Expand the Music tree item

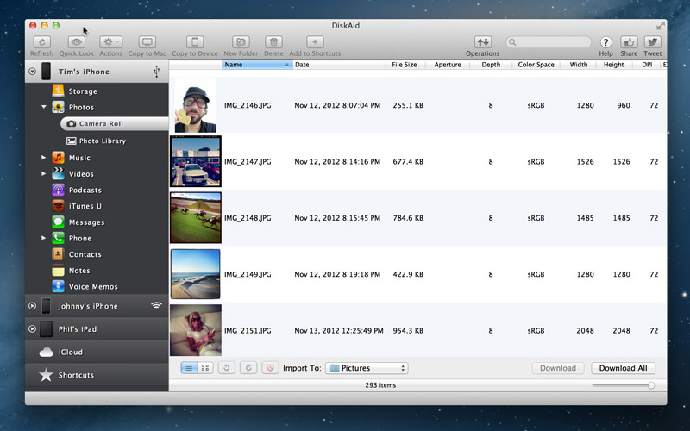44,158
